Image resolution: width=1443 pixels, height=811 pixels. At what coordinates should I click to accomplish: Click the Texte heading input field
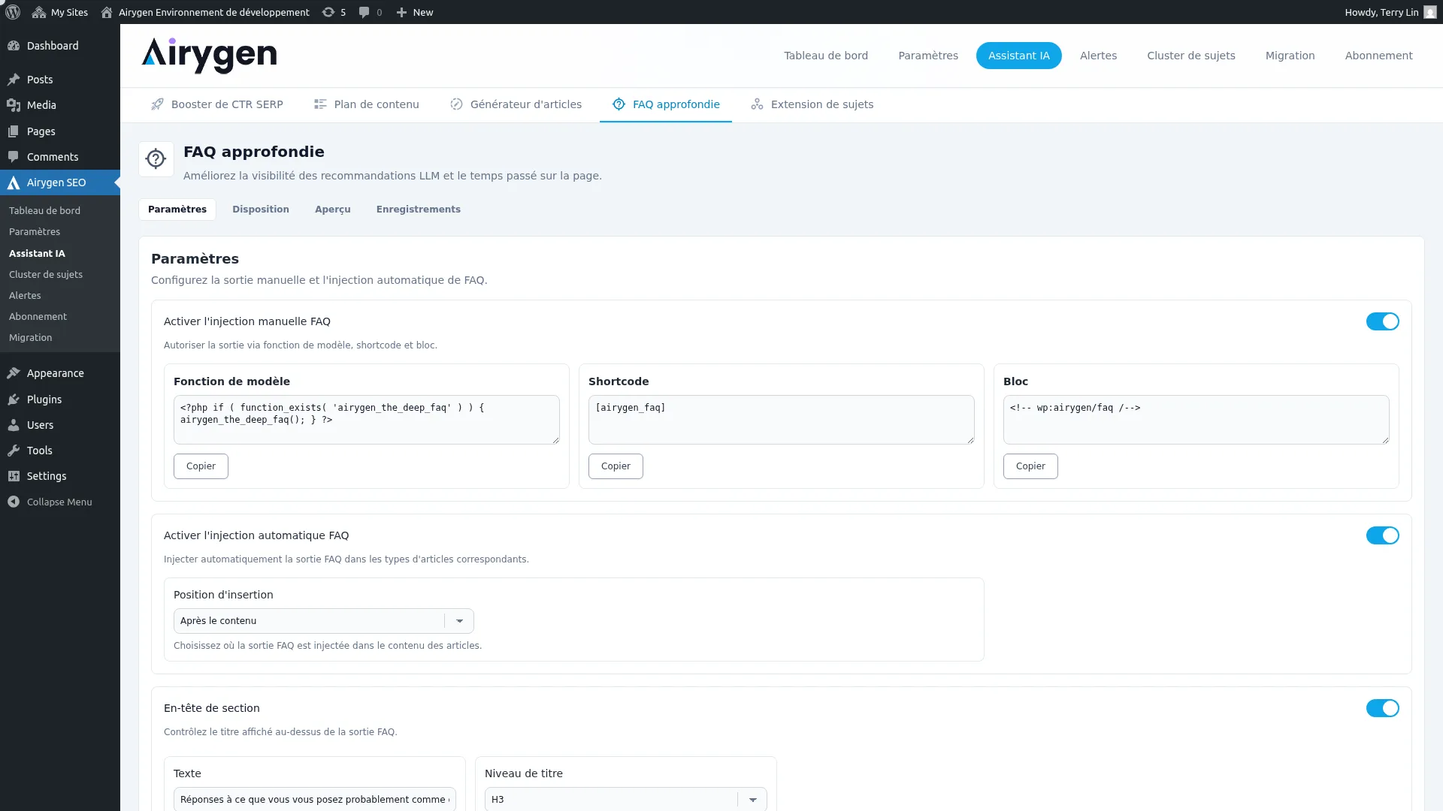(315, 799)
